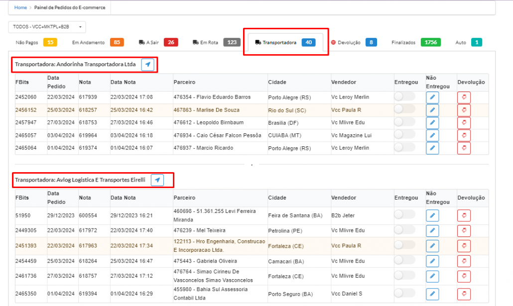Enable Entregou switch for order 2457947

tap(404, 122)
